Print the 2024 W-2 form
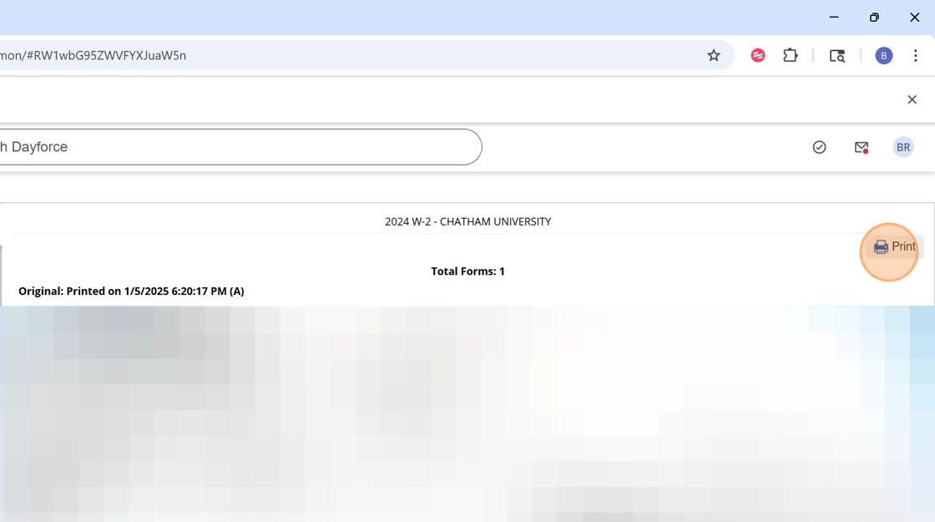Screen dimensions: 935x522 pos(894,246)
